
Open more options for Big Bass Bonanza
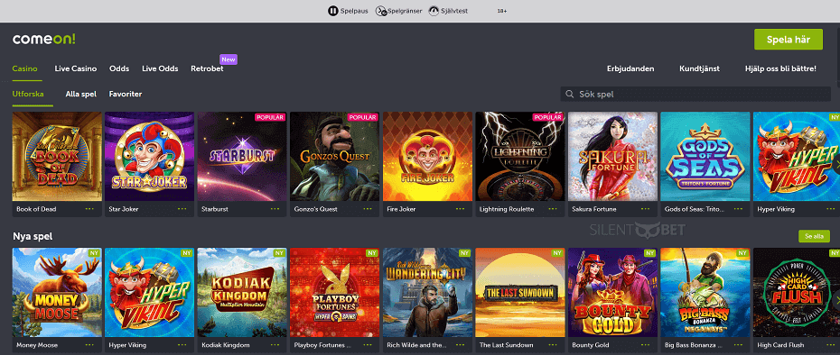738,345
